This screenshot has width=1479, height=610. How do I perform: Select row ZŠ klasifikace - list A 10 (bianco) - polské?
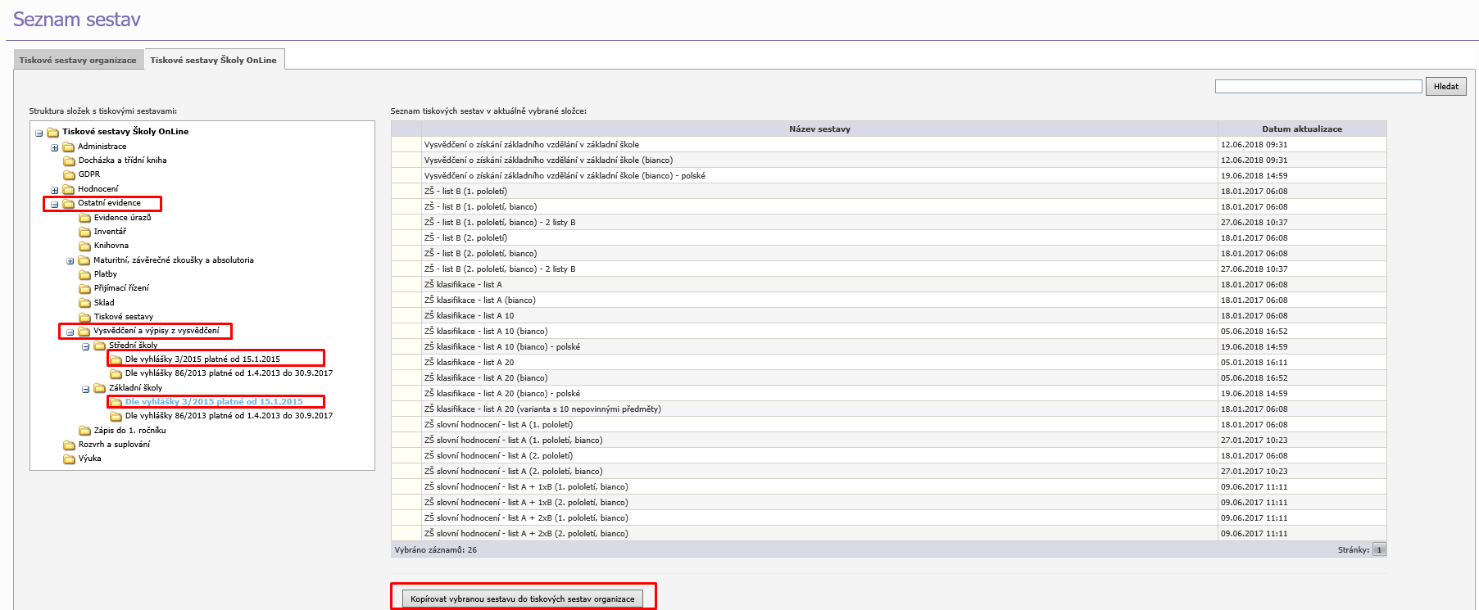[889, 346]
